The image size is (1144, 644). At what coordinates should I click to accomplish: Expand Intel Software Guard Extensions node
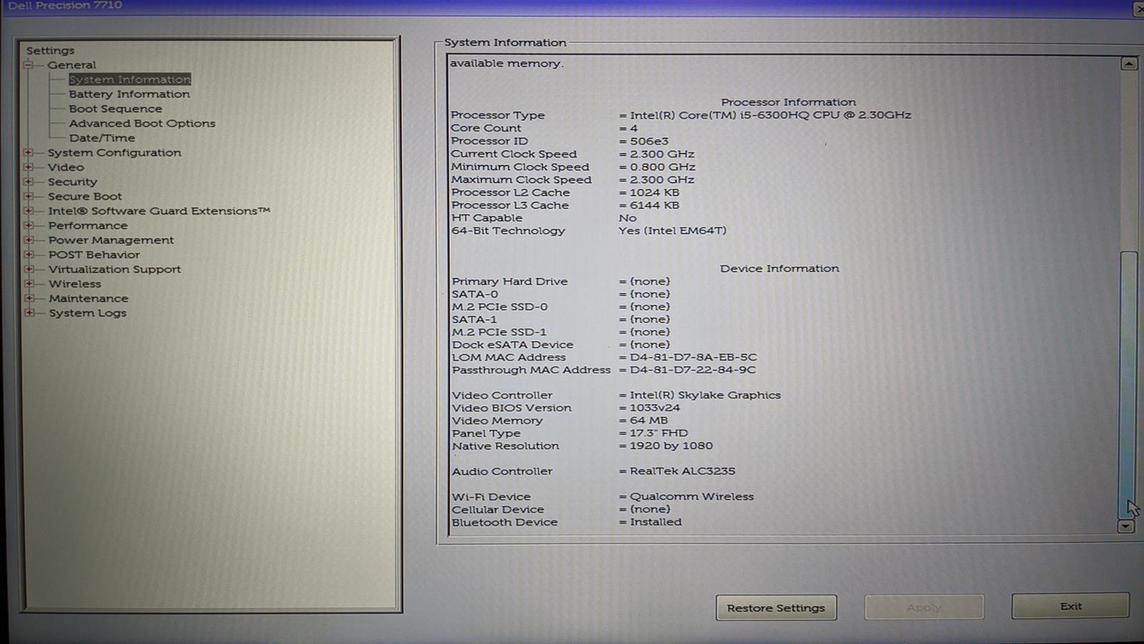[x=29, y=210]
